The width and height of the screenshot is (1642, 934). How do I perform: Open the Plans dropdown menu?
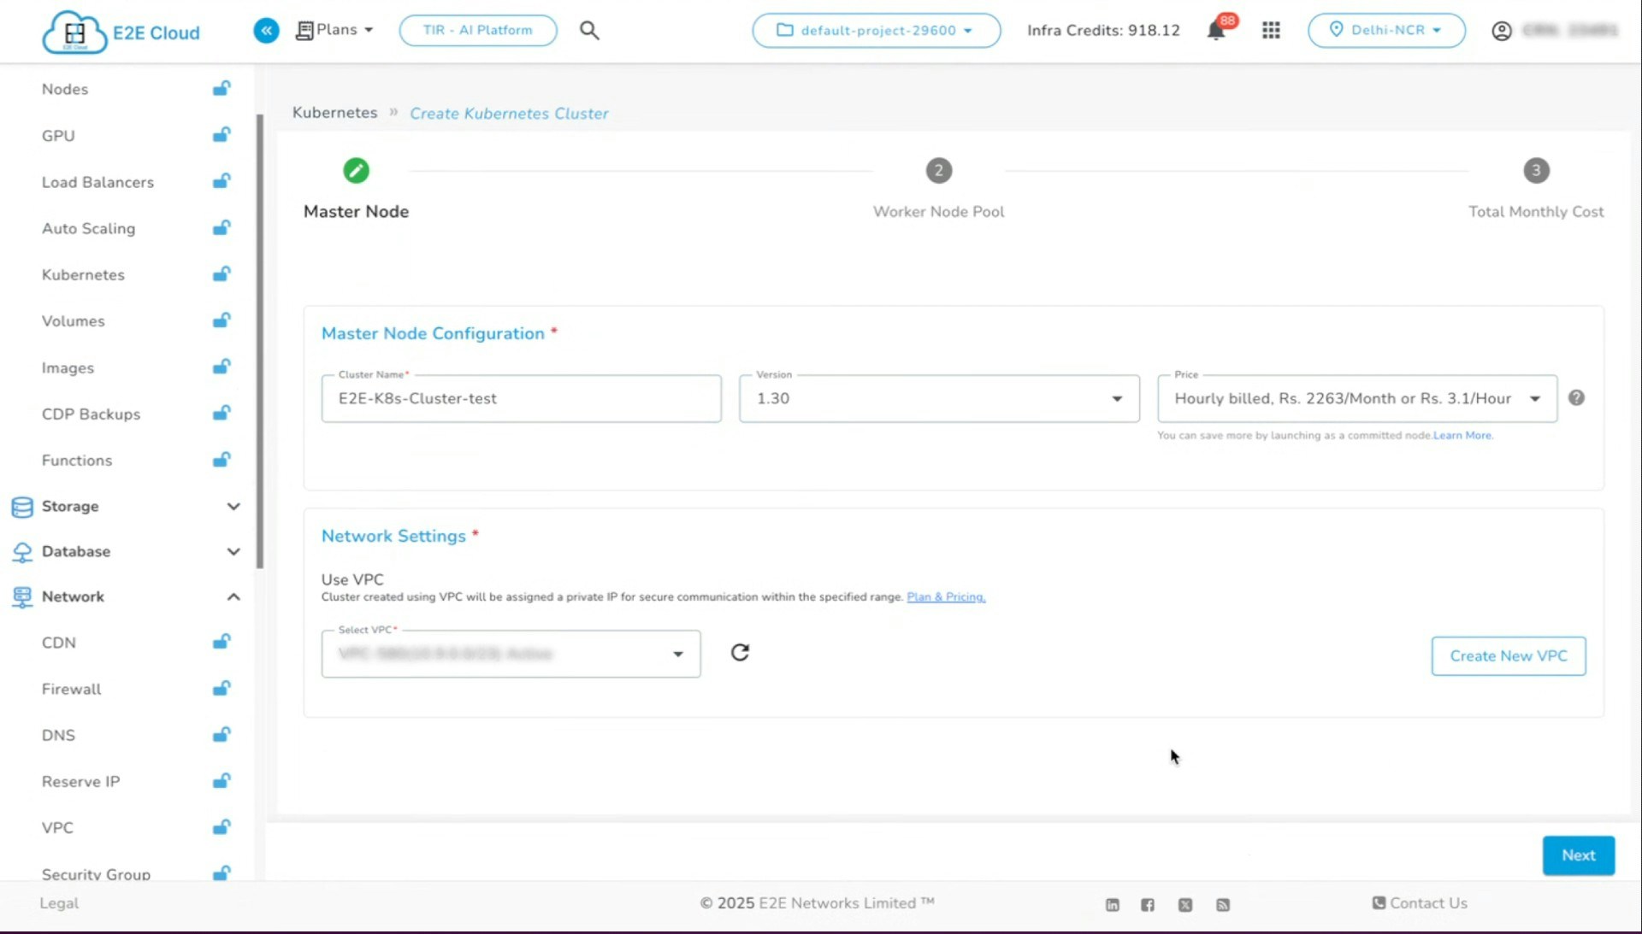click(x=335, y=30)
